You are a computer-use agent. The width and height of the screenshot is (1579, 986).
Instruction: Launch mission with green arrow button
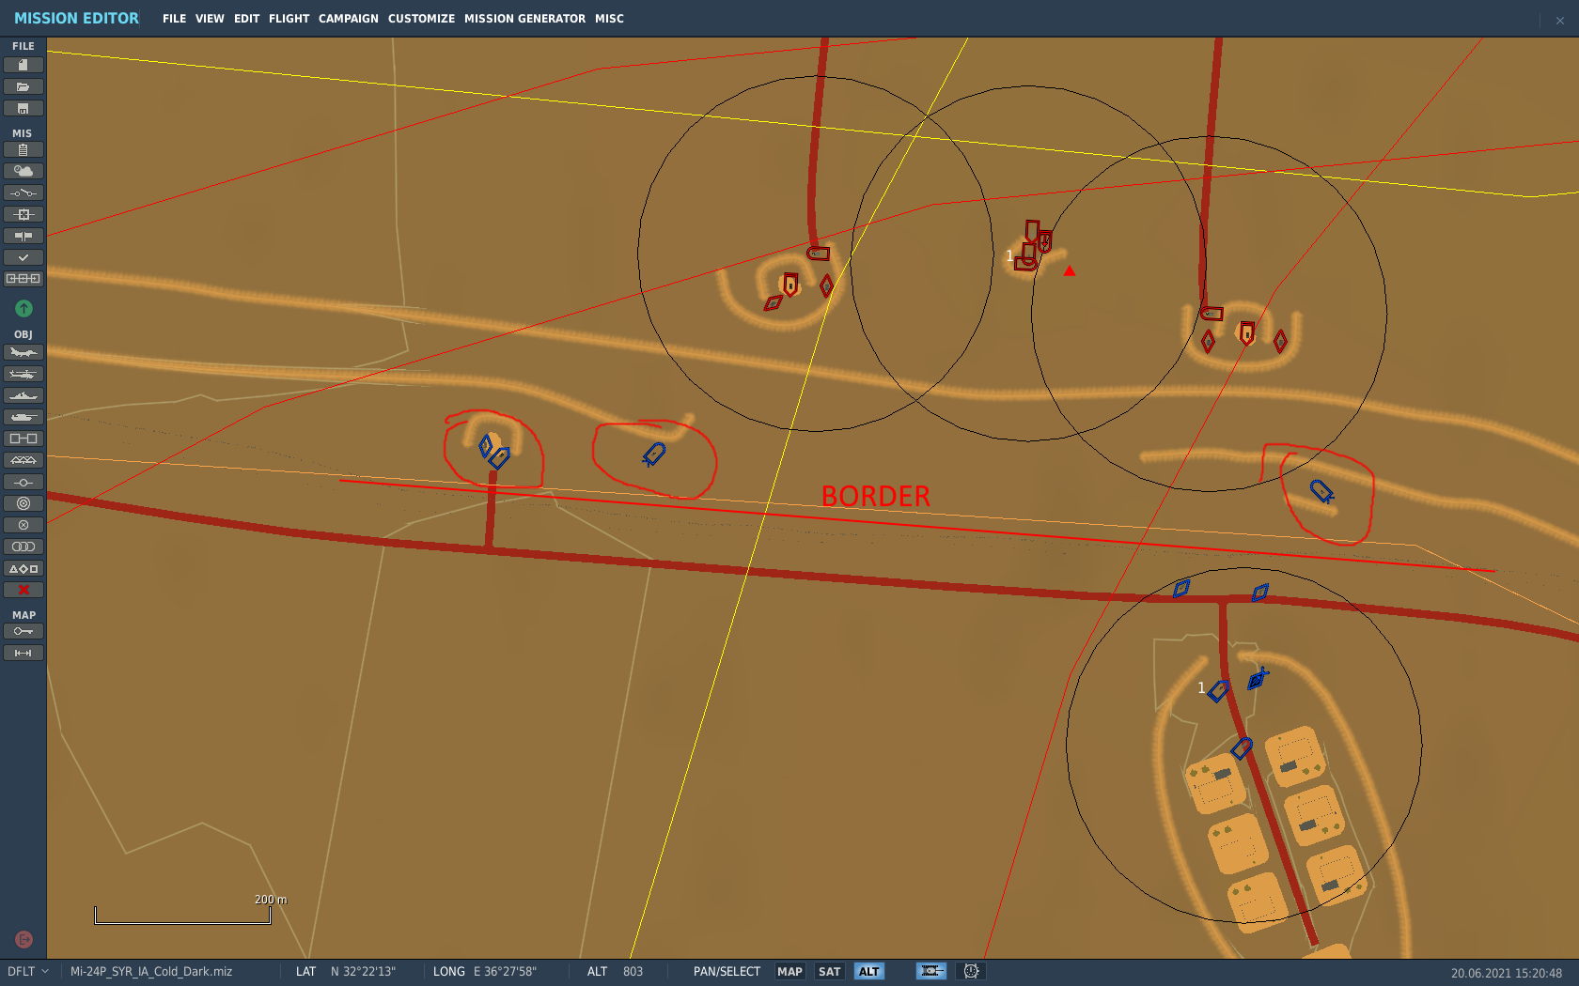coord(23,308)
